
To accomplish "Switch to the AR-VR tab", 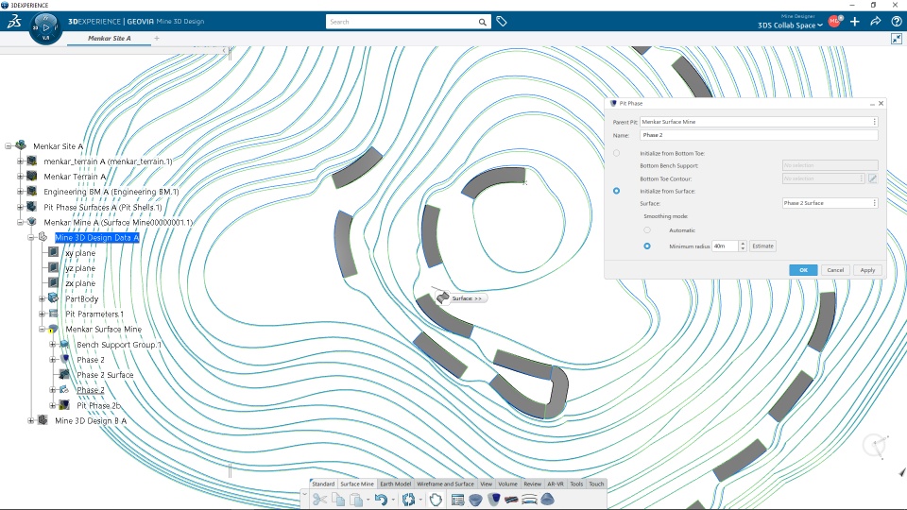I will (556, 484).
